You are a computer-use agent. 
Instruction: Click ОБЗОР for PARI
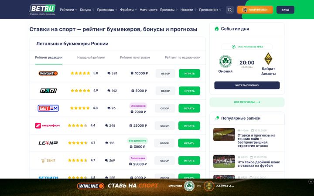pos(165,91)
